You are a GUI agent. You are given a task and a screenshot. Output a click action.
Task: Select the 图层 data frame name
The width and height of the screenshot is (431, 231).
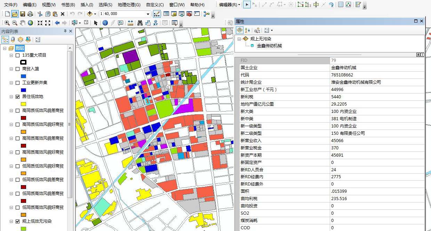pos(20,48)
